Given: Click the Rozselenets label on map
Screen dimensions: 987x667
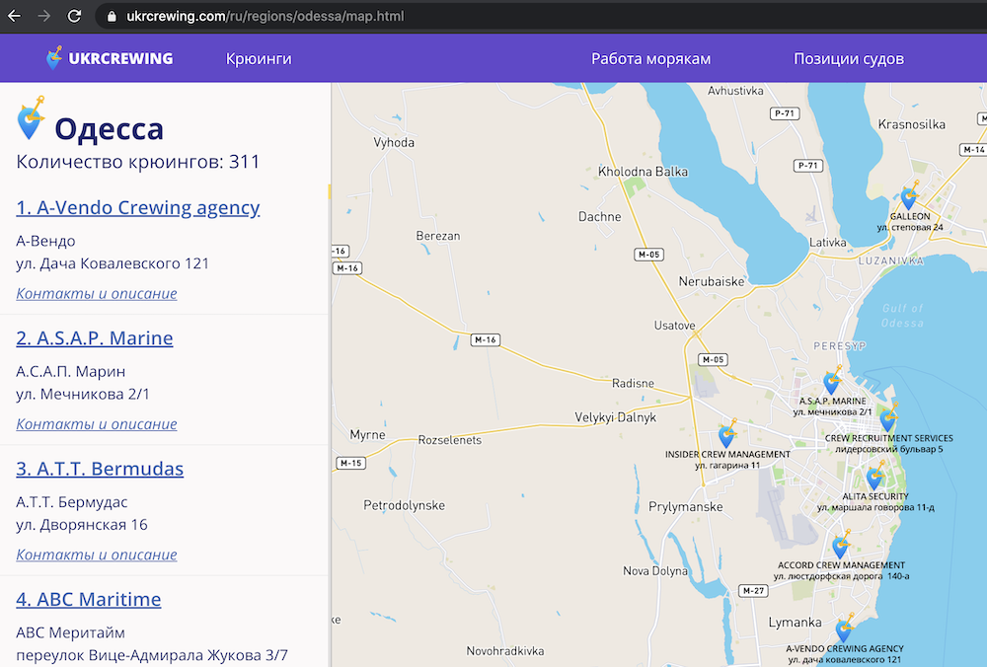Looking at the screenshot, I should point(449,440).
